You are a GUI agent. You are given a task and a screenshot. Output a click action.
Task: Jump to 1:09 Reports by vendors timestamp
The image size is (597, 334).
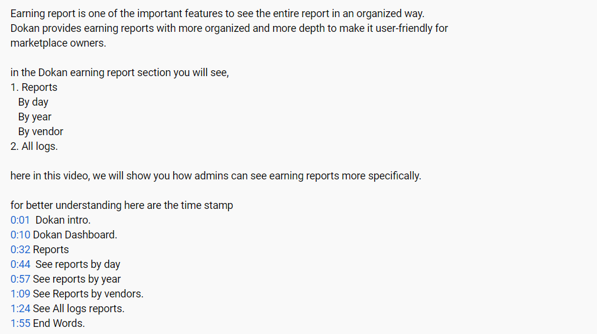pos(20,294)
